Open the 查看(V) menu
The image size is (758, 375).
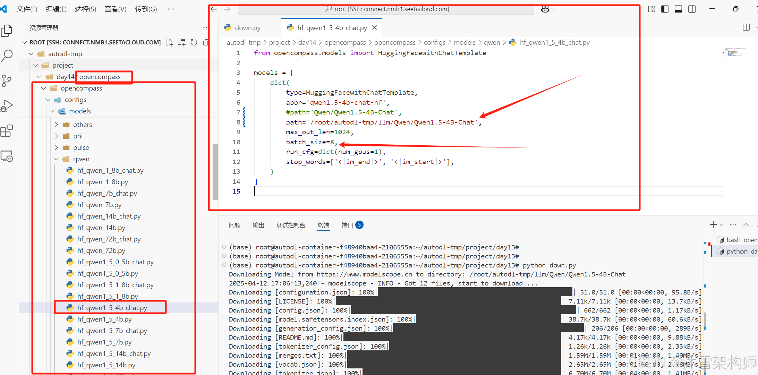pos(115,9)
